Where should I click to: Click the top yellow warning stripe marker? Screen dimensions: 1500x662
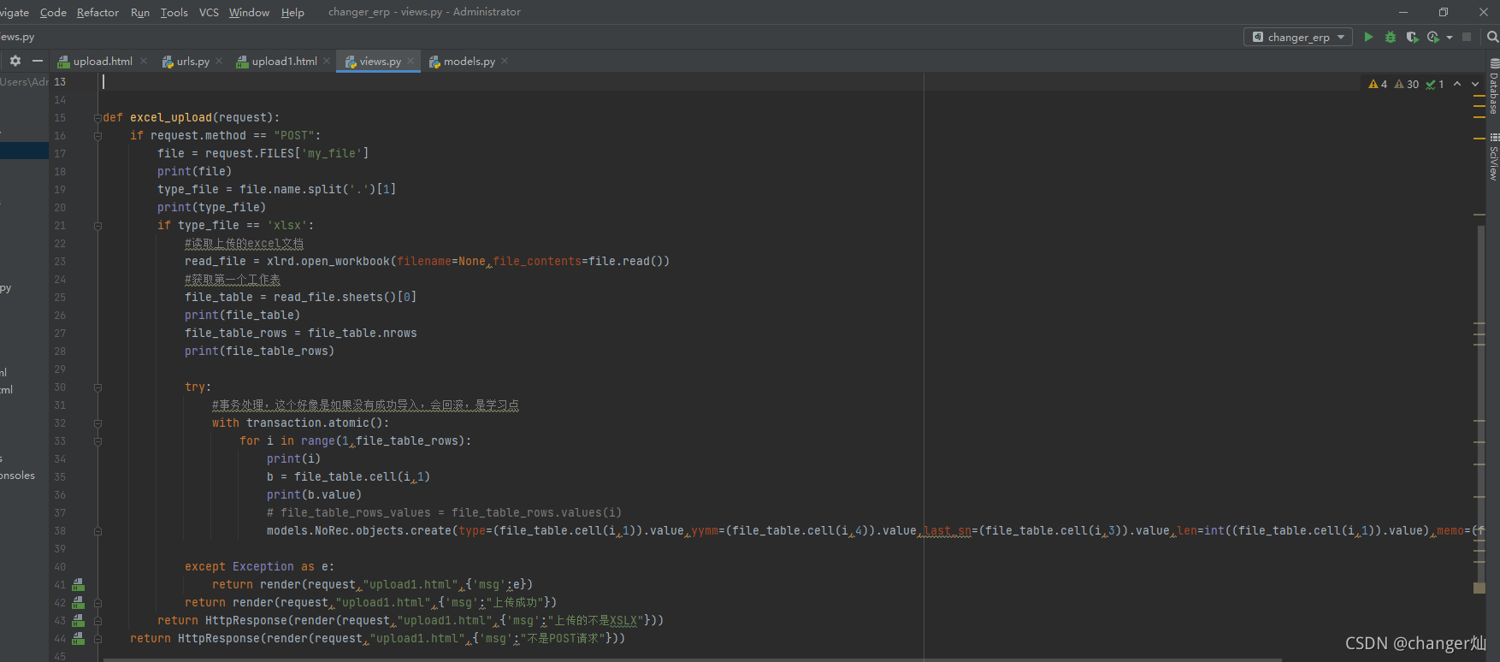(1479, 97)
